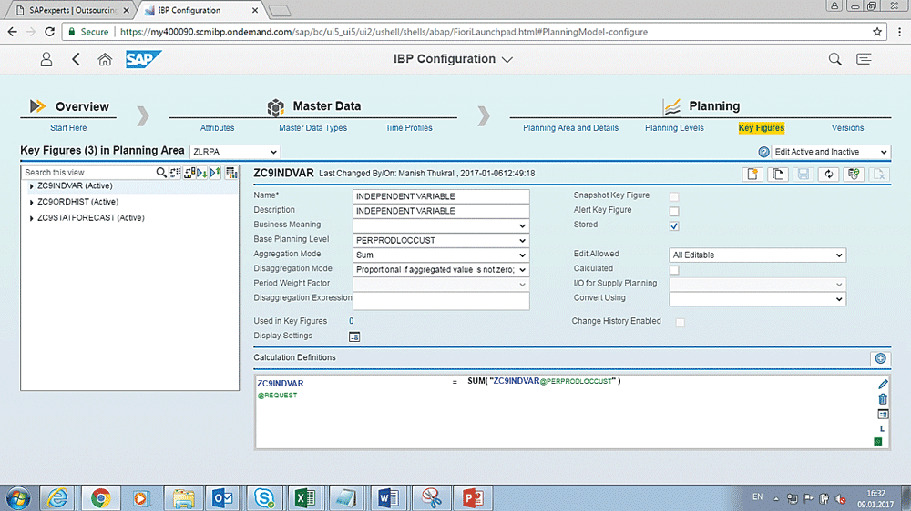
Task: Open the Versions section
Action: 847,128
